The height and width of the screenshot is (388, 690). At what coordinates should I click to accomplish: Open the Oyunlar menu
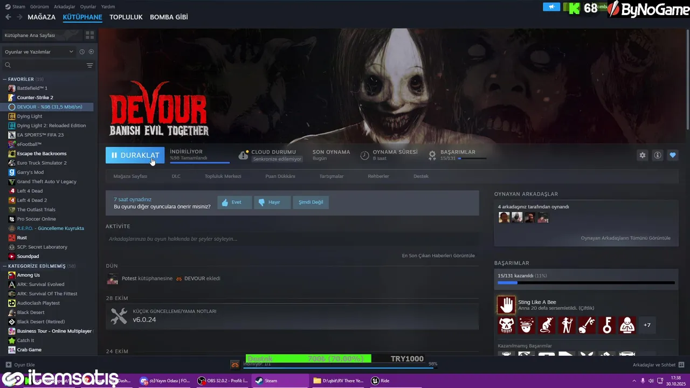click(x=88, y=6)
